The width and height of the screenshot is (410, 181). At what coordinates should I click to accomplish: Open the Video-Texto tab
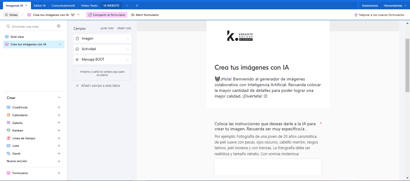point(89,5)
